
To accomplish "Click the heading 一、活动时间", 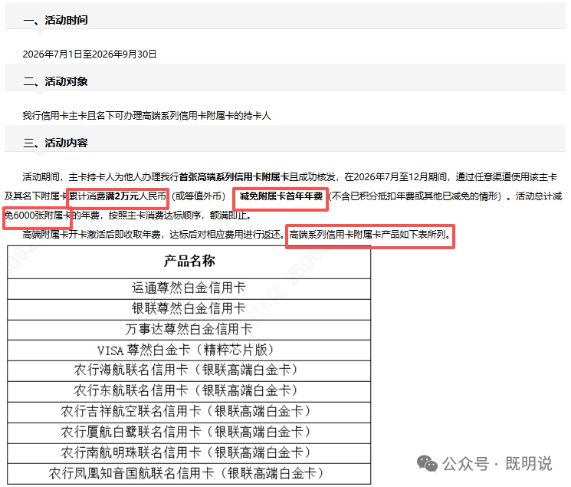I will pos(55,20).
